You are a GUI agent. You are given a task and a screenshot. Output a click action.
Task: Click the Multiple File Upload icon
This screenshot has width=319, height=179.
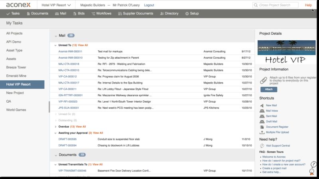[262, 132]
